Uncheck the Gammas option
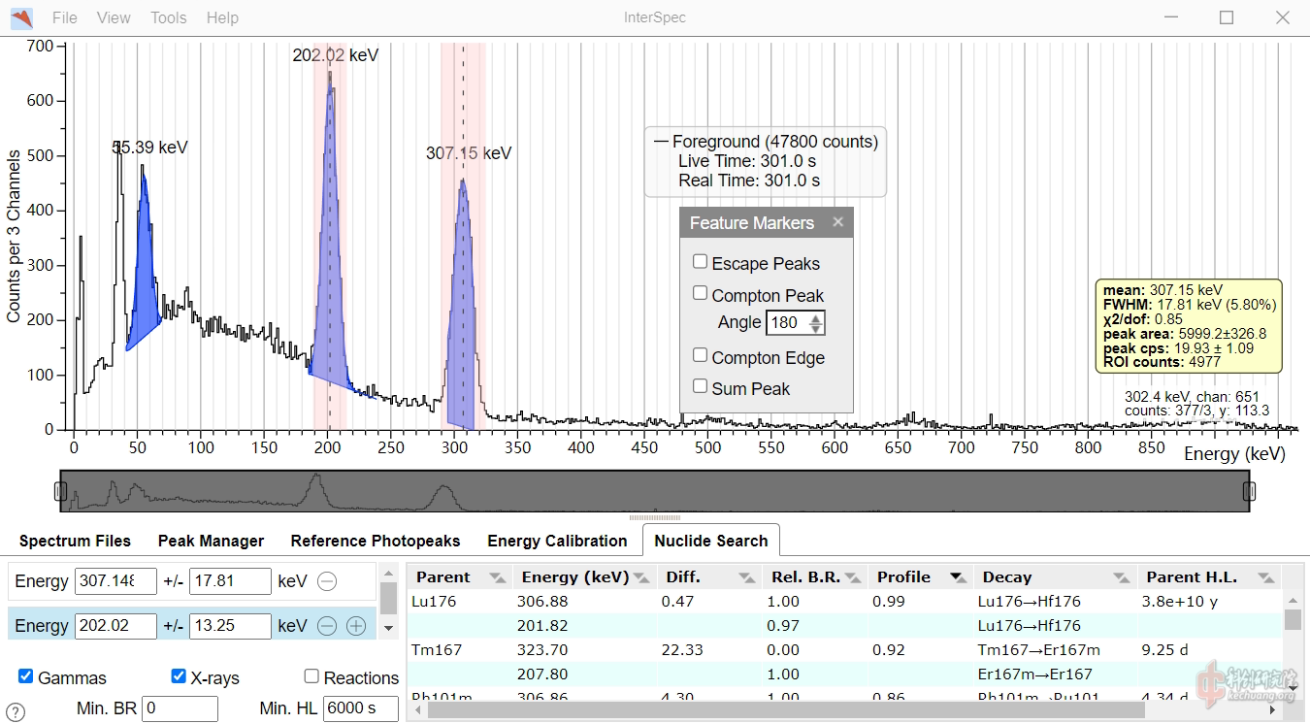This screenshot has width=1310, height=724. [25, 676]
